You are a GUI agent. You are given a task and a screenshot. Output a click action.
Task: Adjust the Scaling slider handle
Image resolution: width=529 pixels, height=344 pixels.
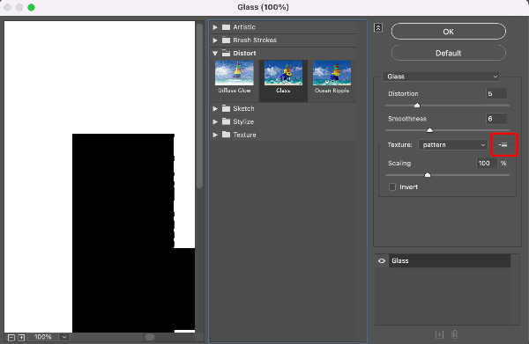[428, 175]
